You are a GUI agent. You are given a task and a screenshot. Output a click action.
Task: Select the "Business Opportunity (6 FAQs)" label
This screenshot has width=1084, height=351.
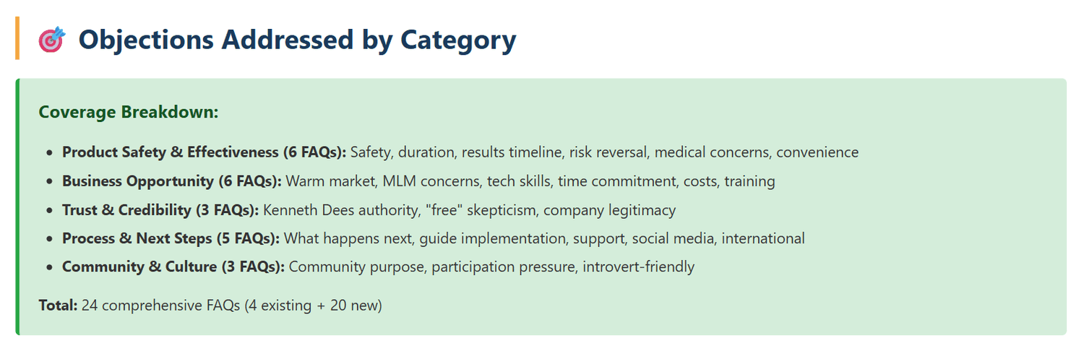pos(172,181)
